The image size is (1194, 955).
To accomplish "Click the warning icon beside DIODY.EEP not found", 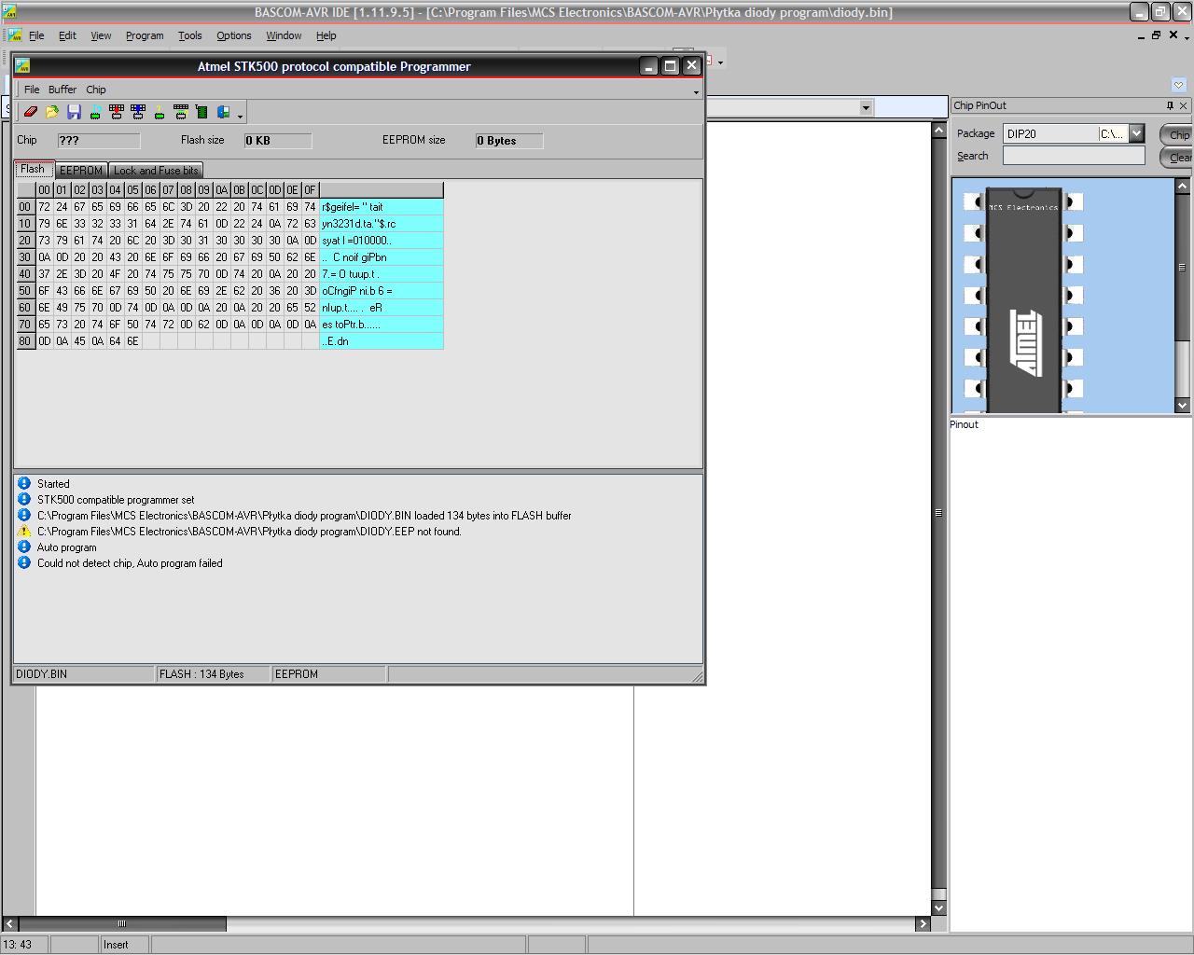I will click(24, 532).
